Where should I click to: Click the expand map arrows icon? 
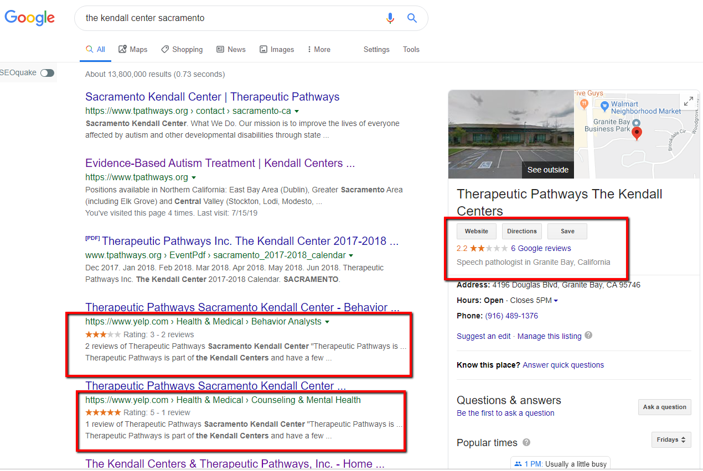688,101
